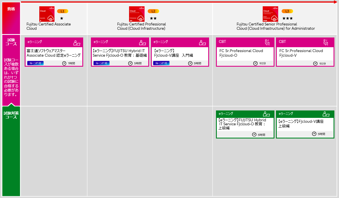This screenshot has height=198, width=339.
Task: Click the note about passing one exam
Action: 11,77
